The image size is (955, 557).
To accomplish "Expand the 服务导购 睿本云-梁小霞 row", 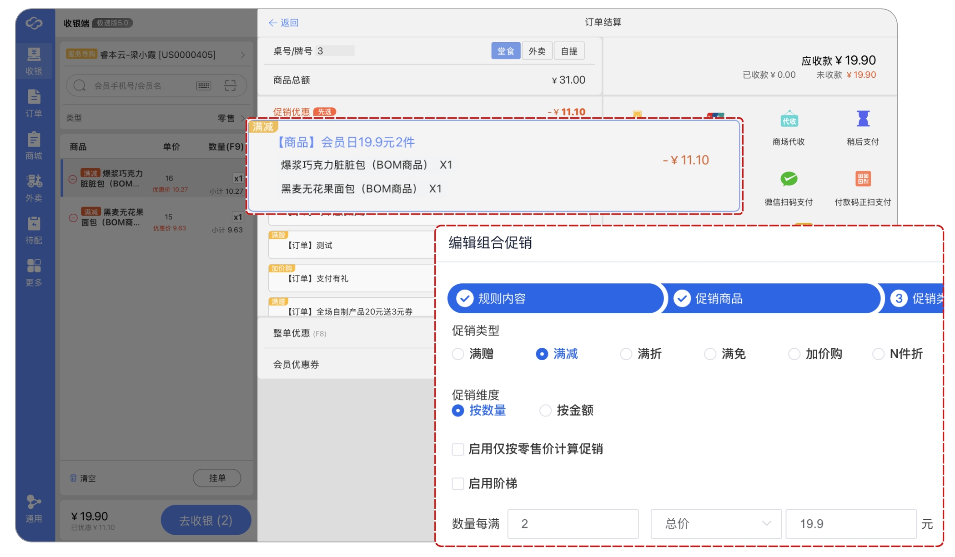I will tap(156, 55).
